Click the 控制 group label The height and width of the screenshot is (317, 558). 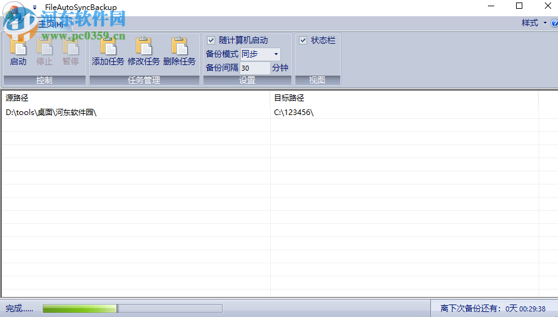click(x=44, y=80)
